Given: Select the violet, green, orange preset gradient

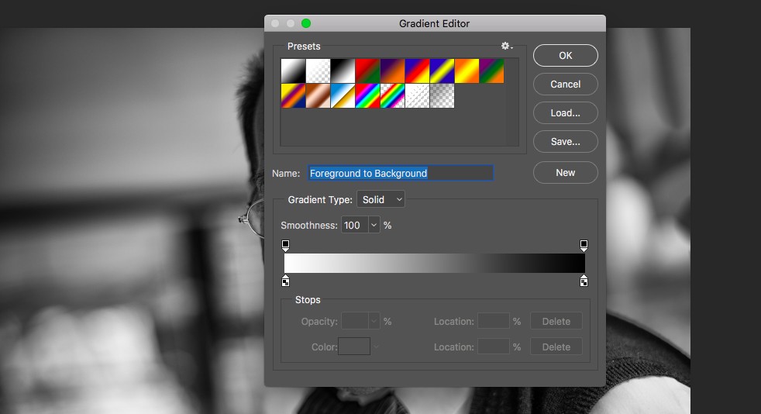Looking at the screenshot, I should click(x=491, y=71).
